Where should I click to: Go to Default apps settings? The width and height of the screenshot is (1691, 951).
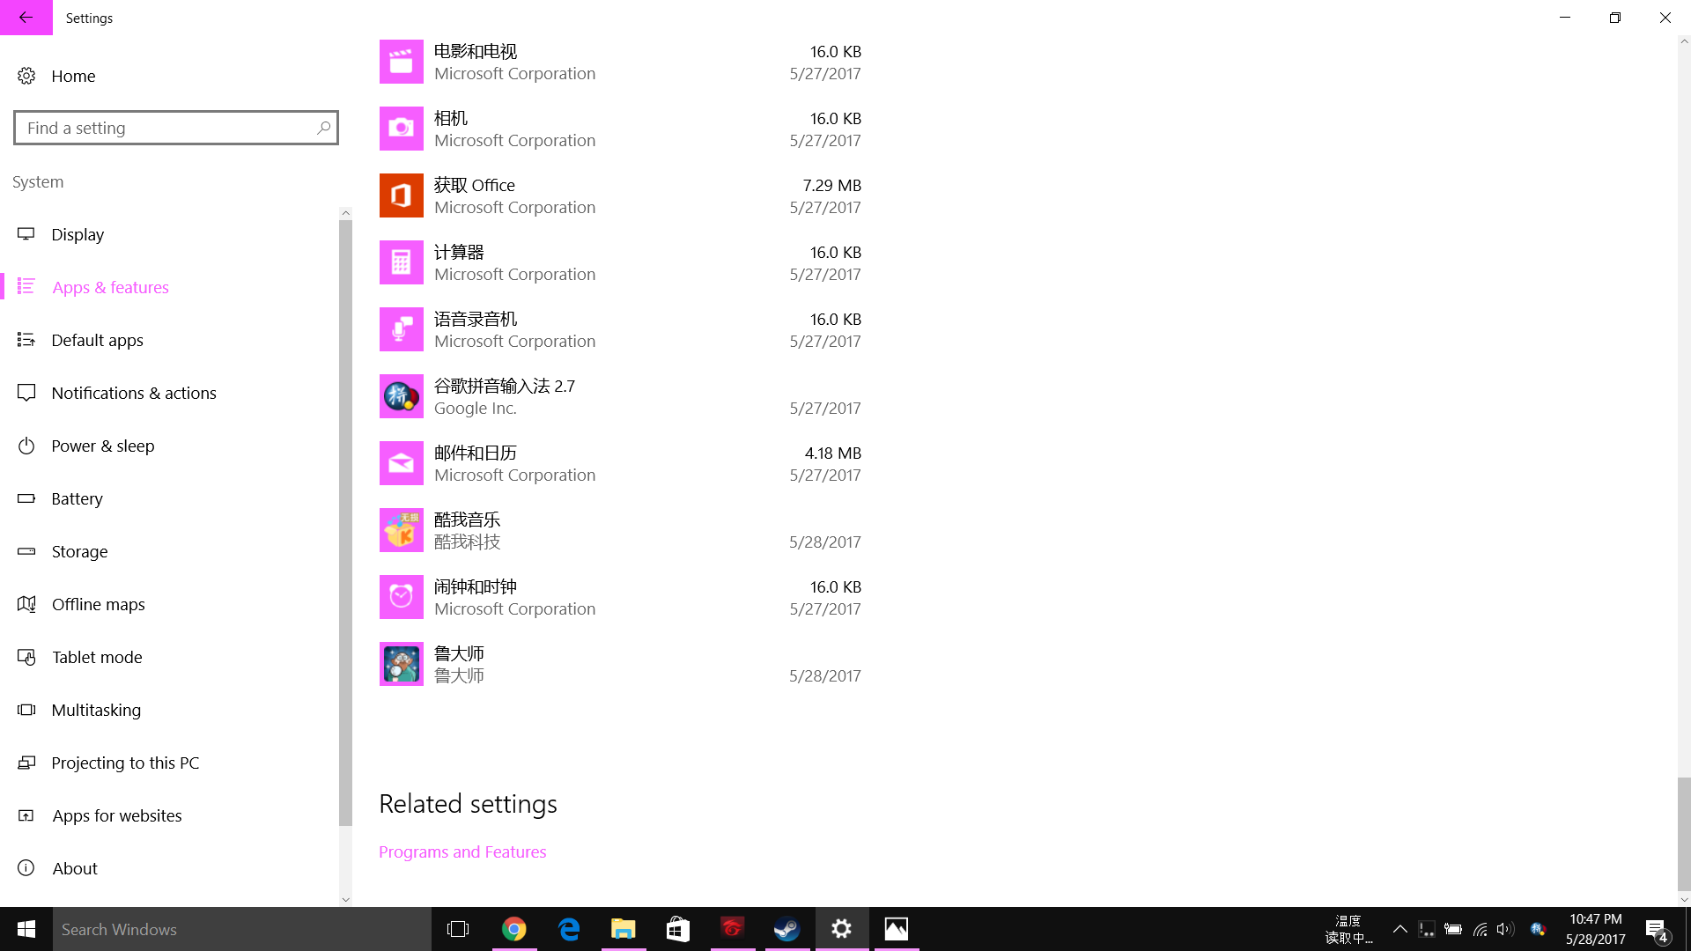169,340
